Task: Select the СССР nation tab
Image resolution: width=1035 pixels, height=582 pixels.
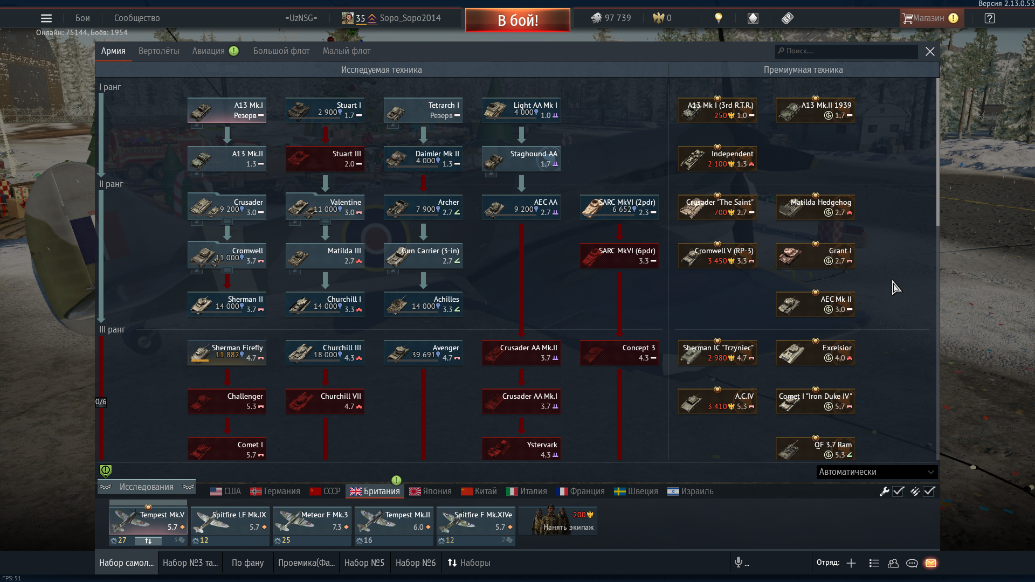Action: 325,491
